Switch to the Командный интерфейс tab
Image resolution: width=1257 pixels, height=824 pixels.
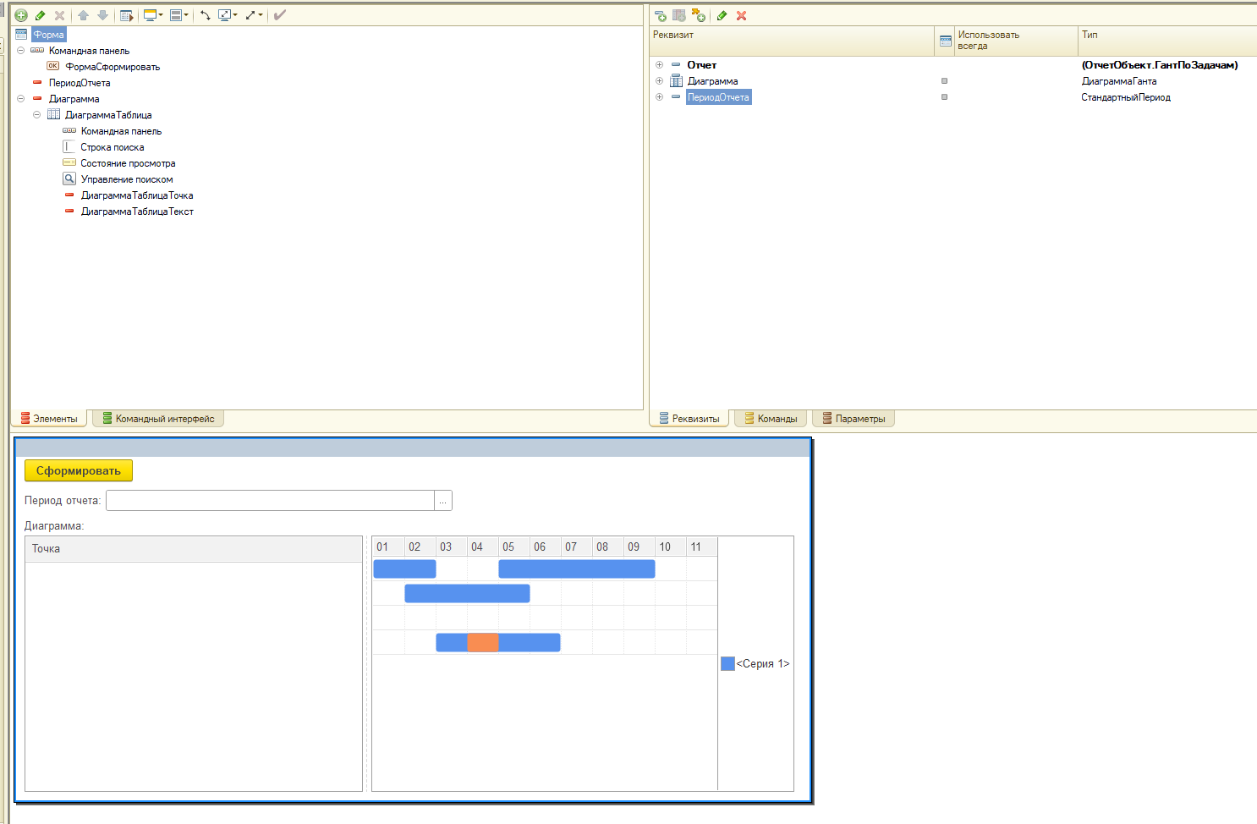coord(158,419)
